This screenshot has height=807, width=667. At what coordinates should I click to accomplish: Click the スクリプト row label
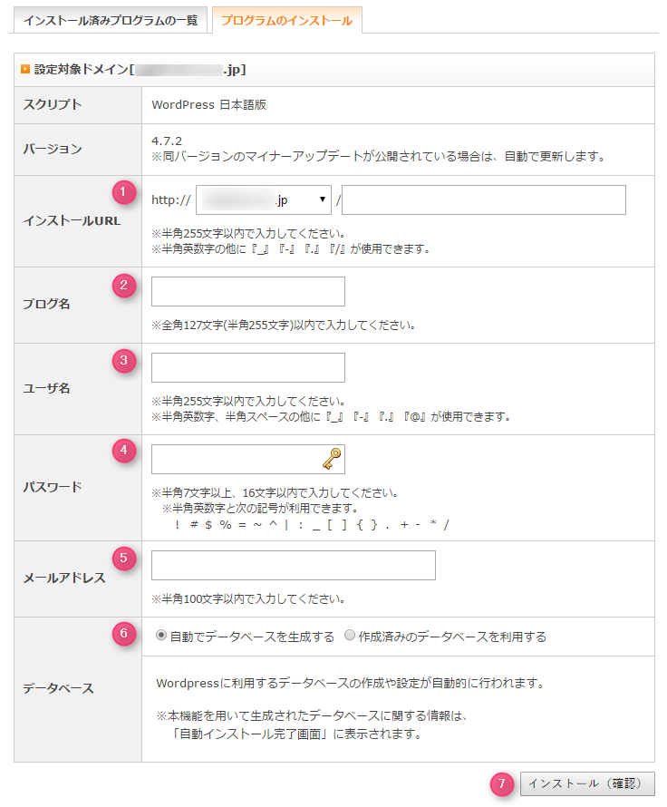(x=52, y=104)
